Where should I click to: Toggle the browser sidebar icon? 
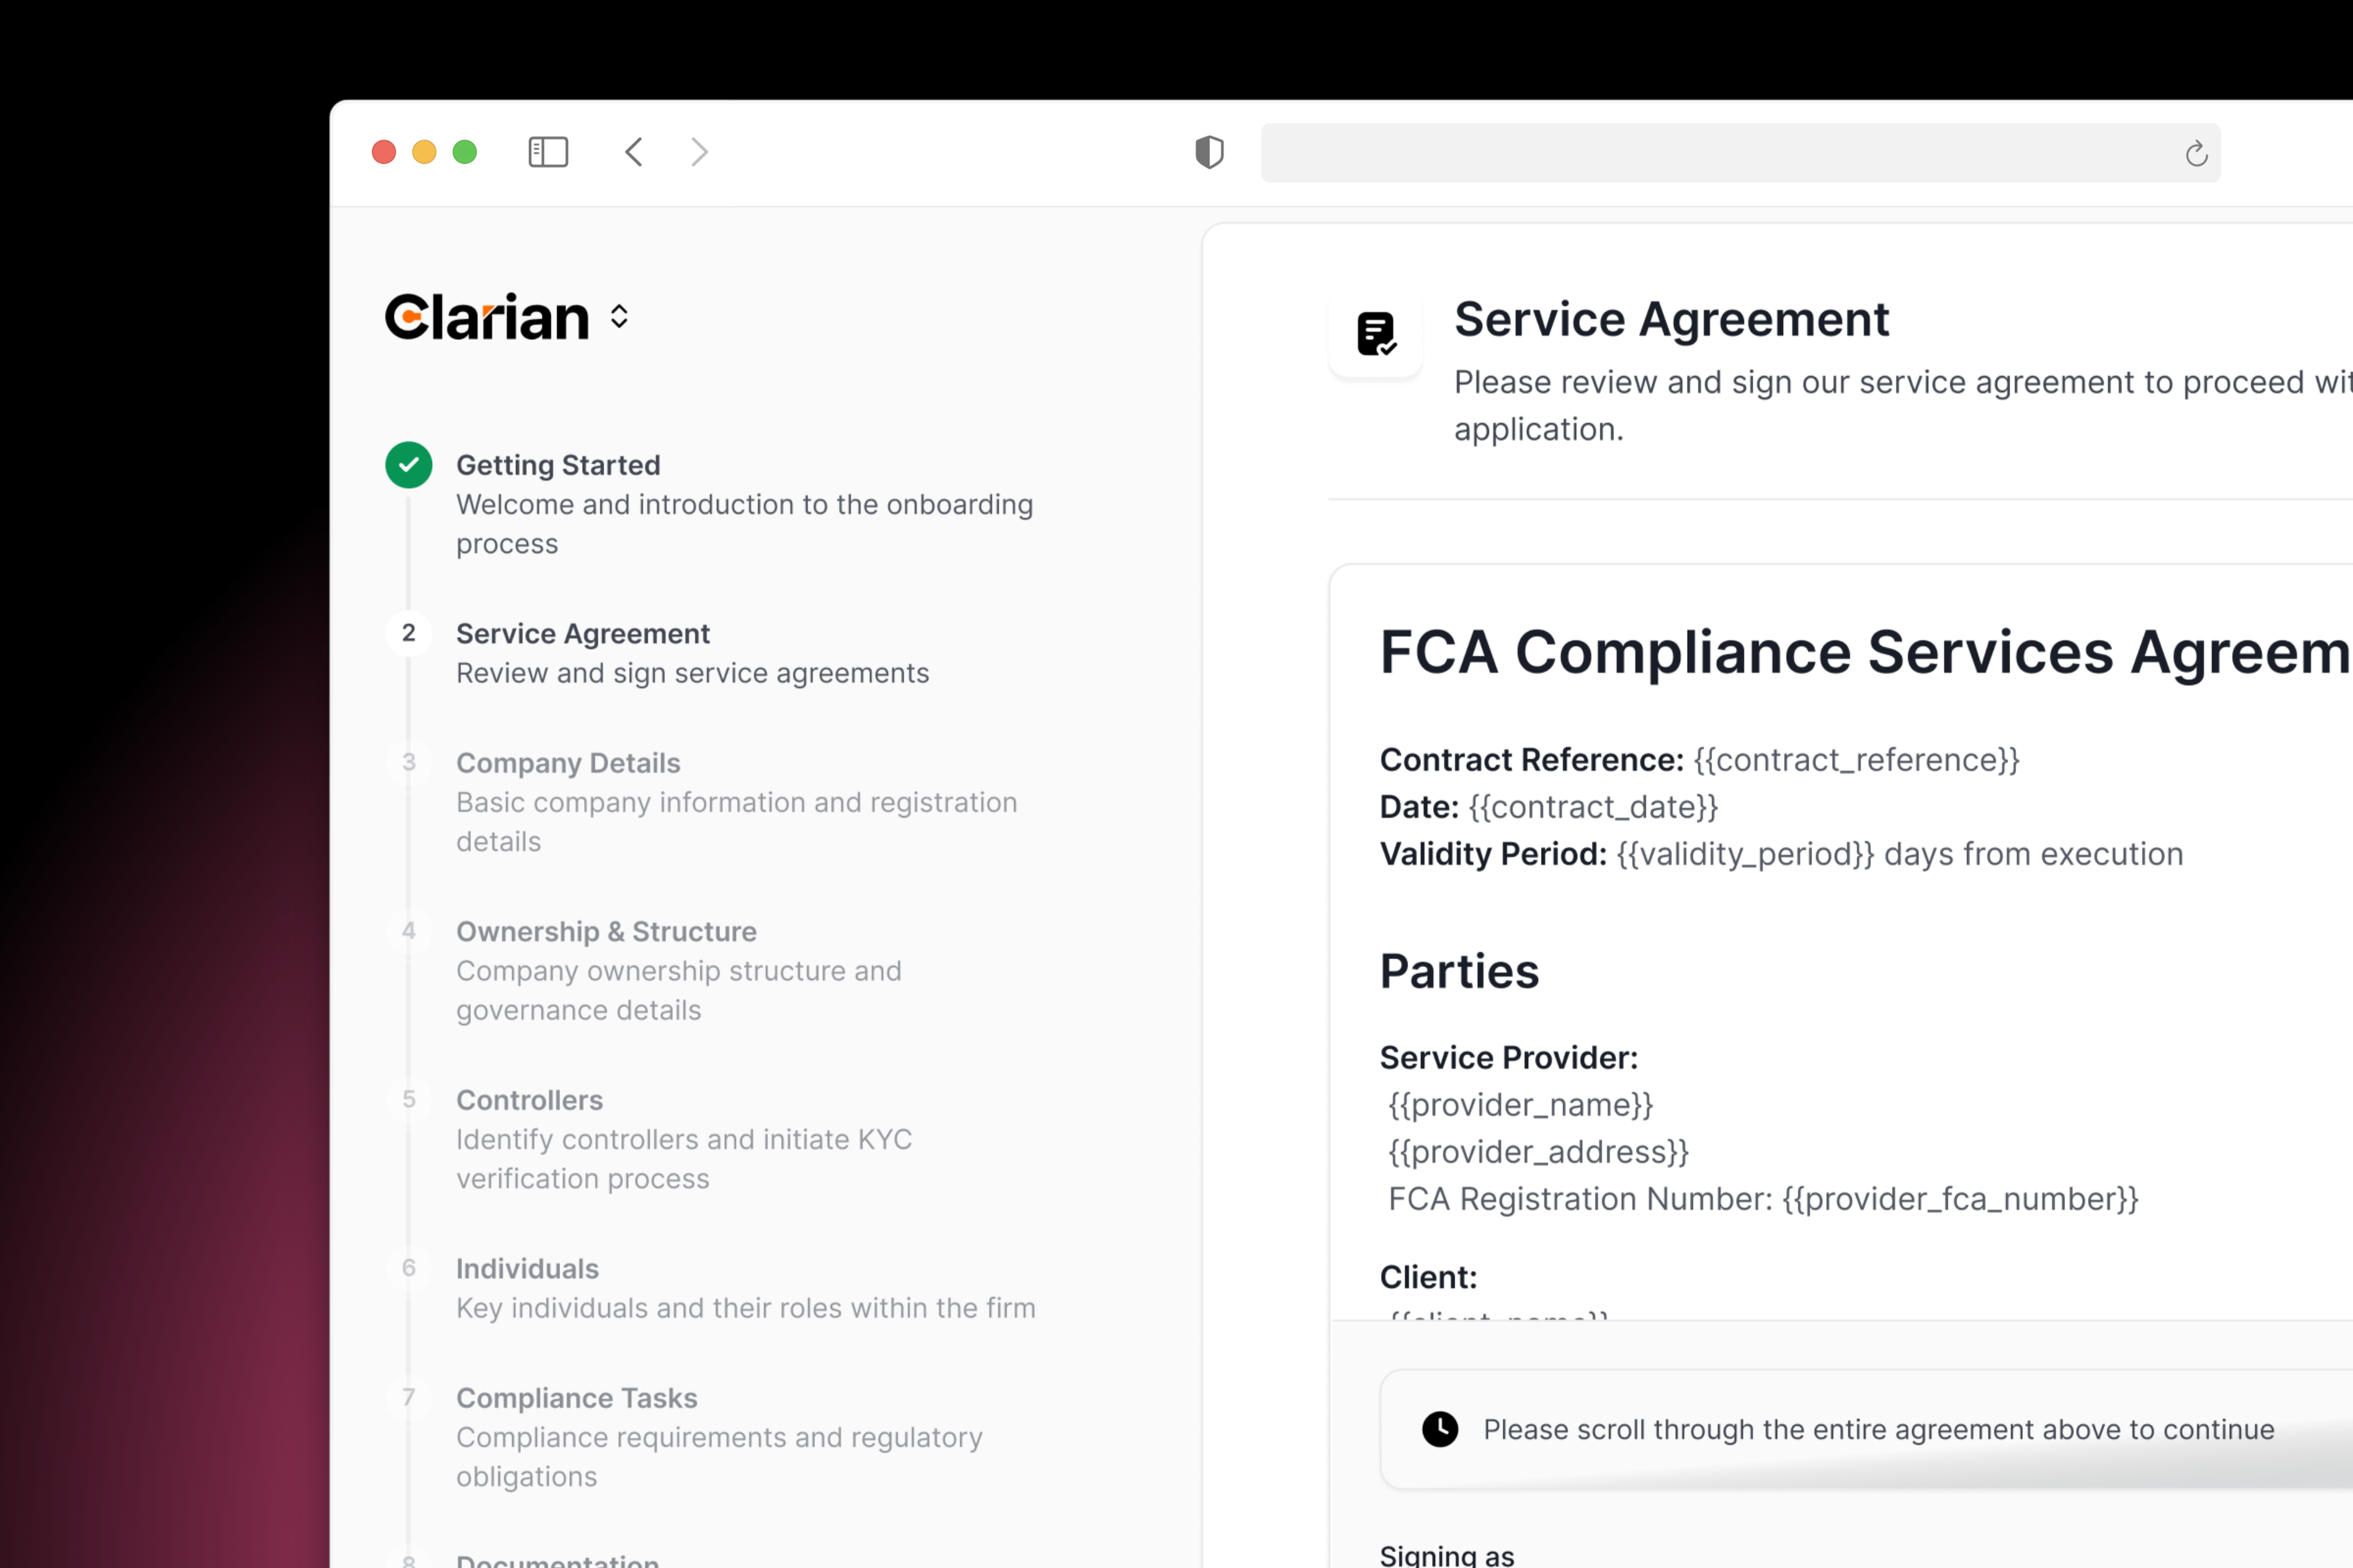pos(548,152)
